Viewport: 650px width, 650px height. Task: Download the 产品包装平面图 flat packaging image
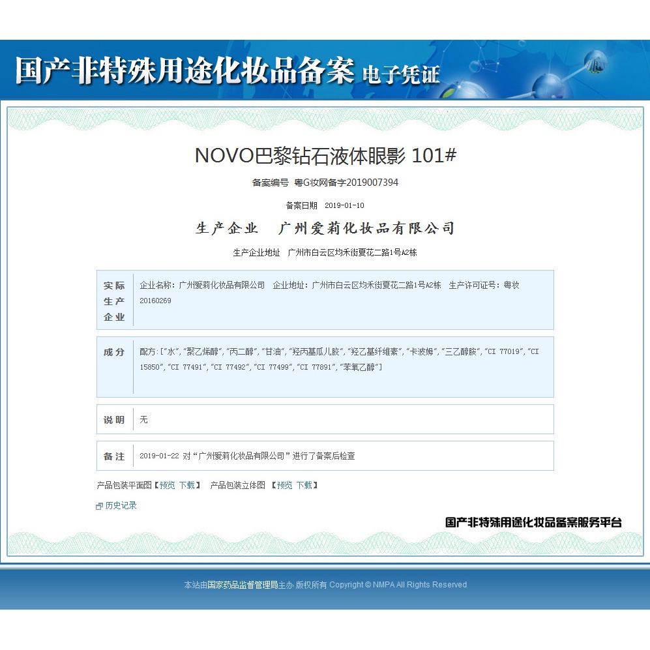click(x=186, y=485)
